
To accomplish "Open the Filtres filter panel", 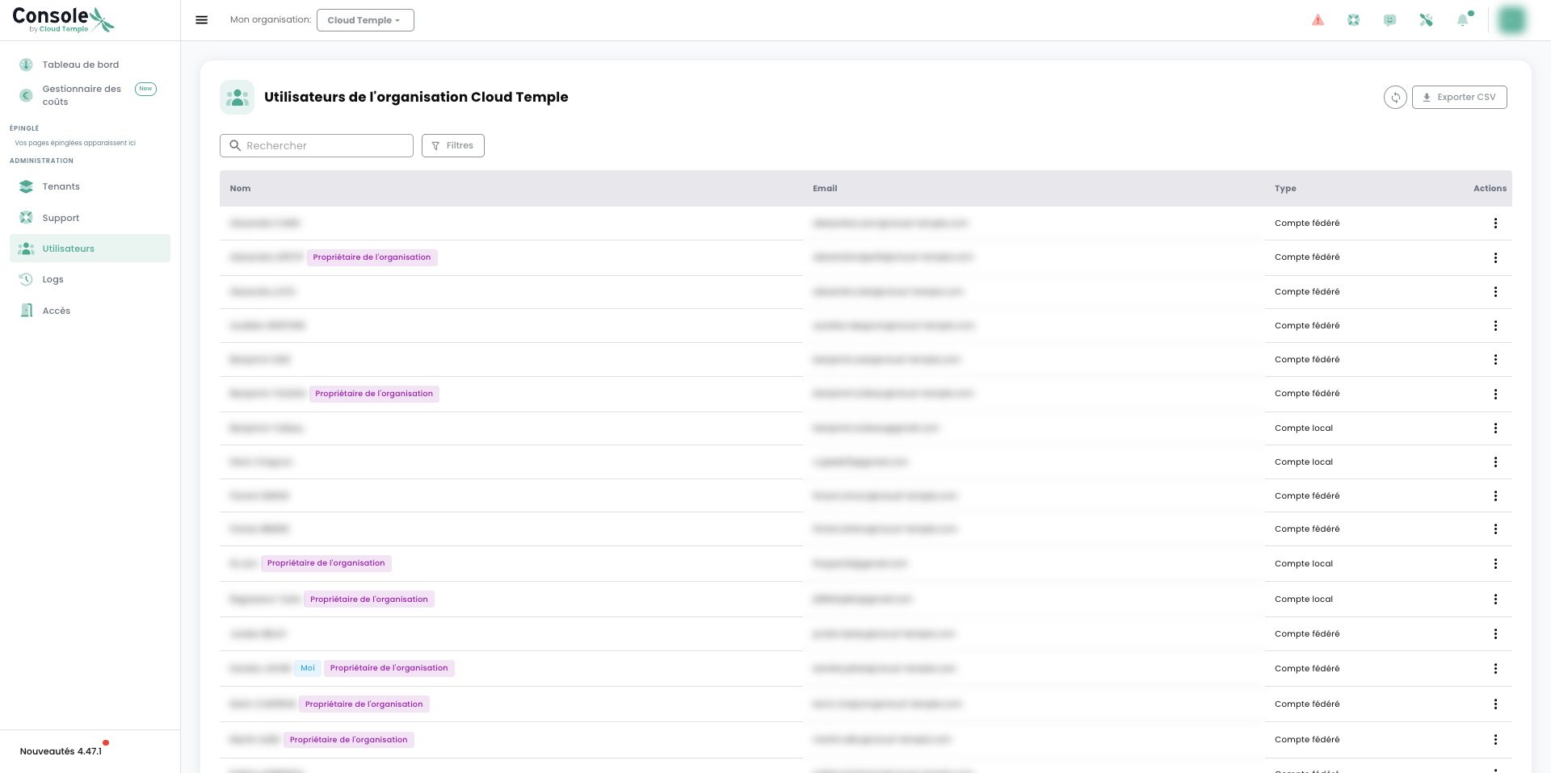I will (x=452, y=145).
